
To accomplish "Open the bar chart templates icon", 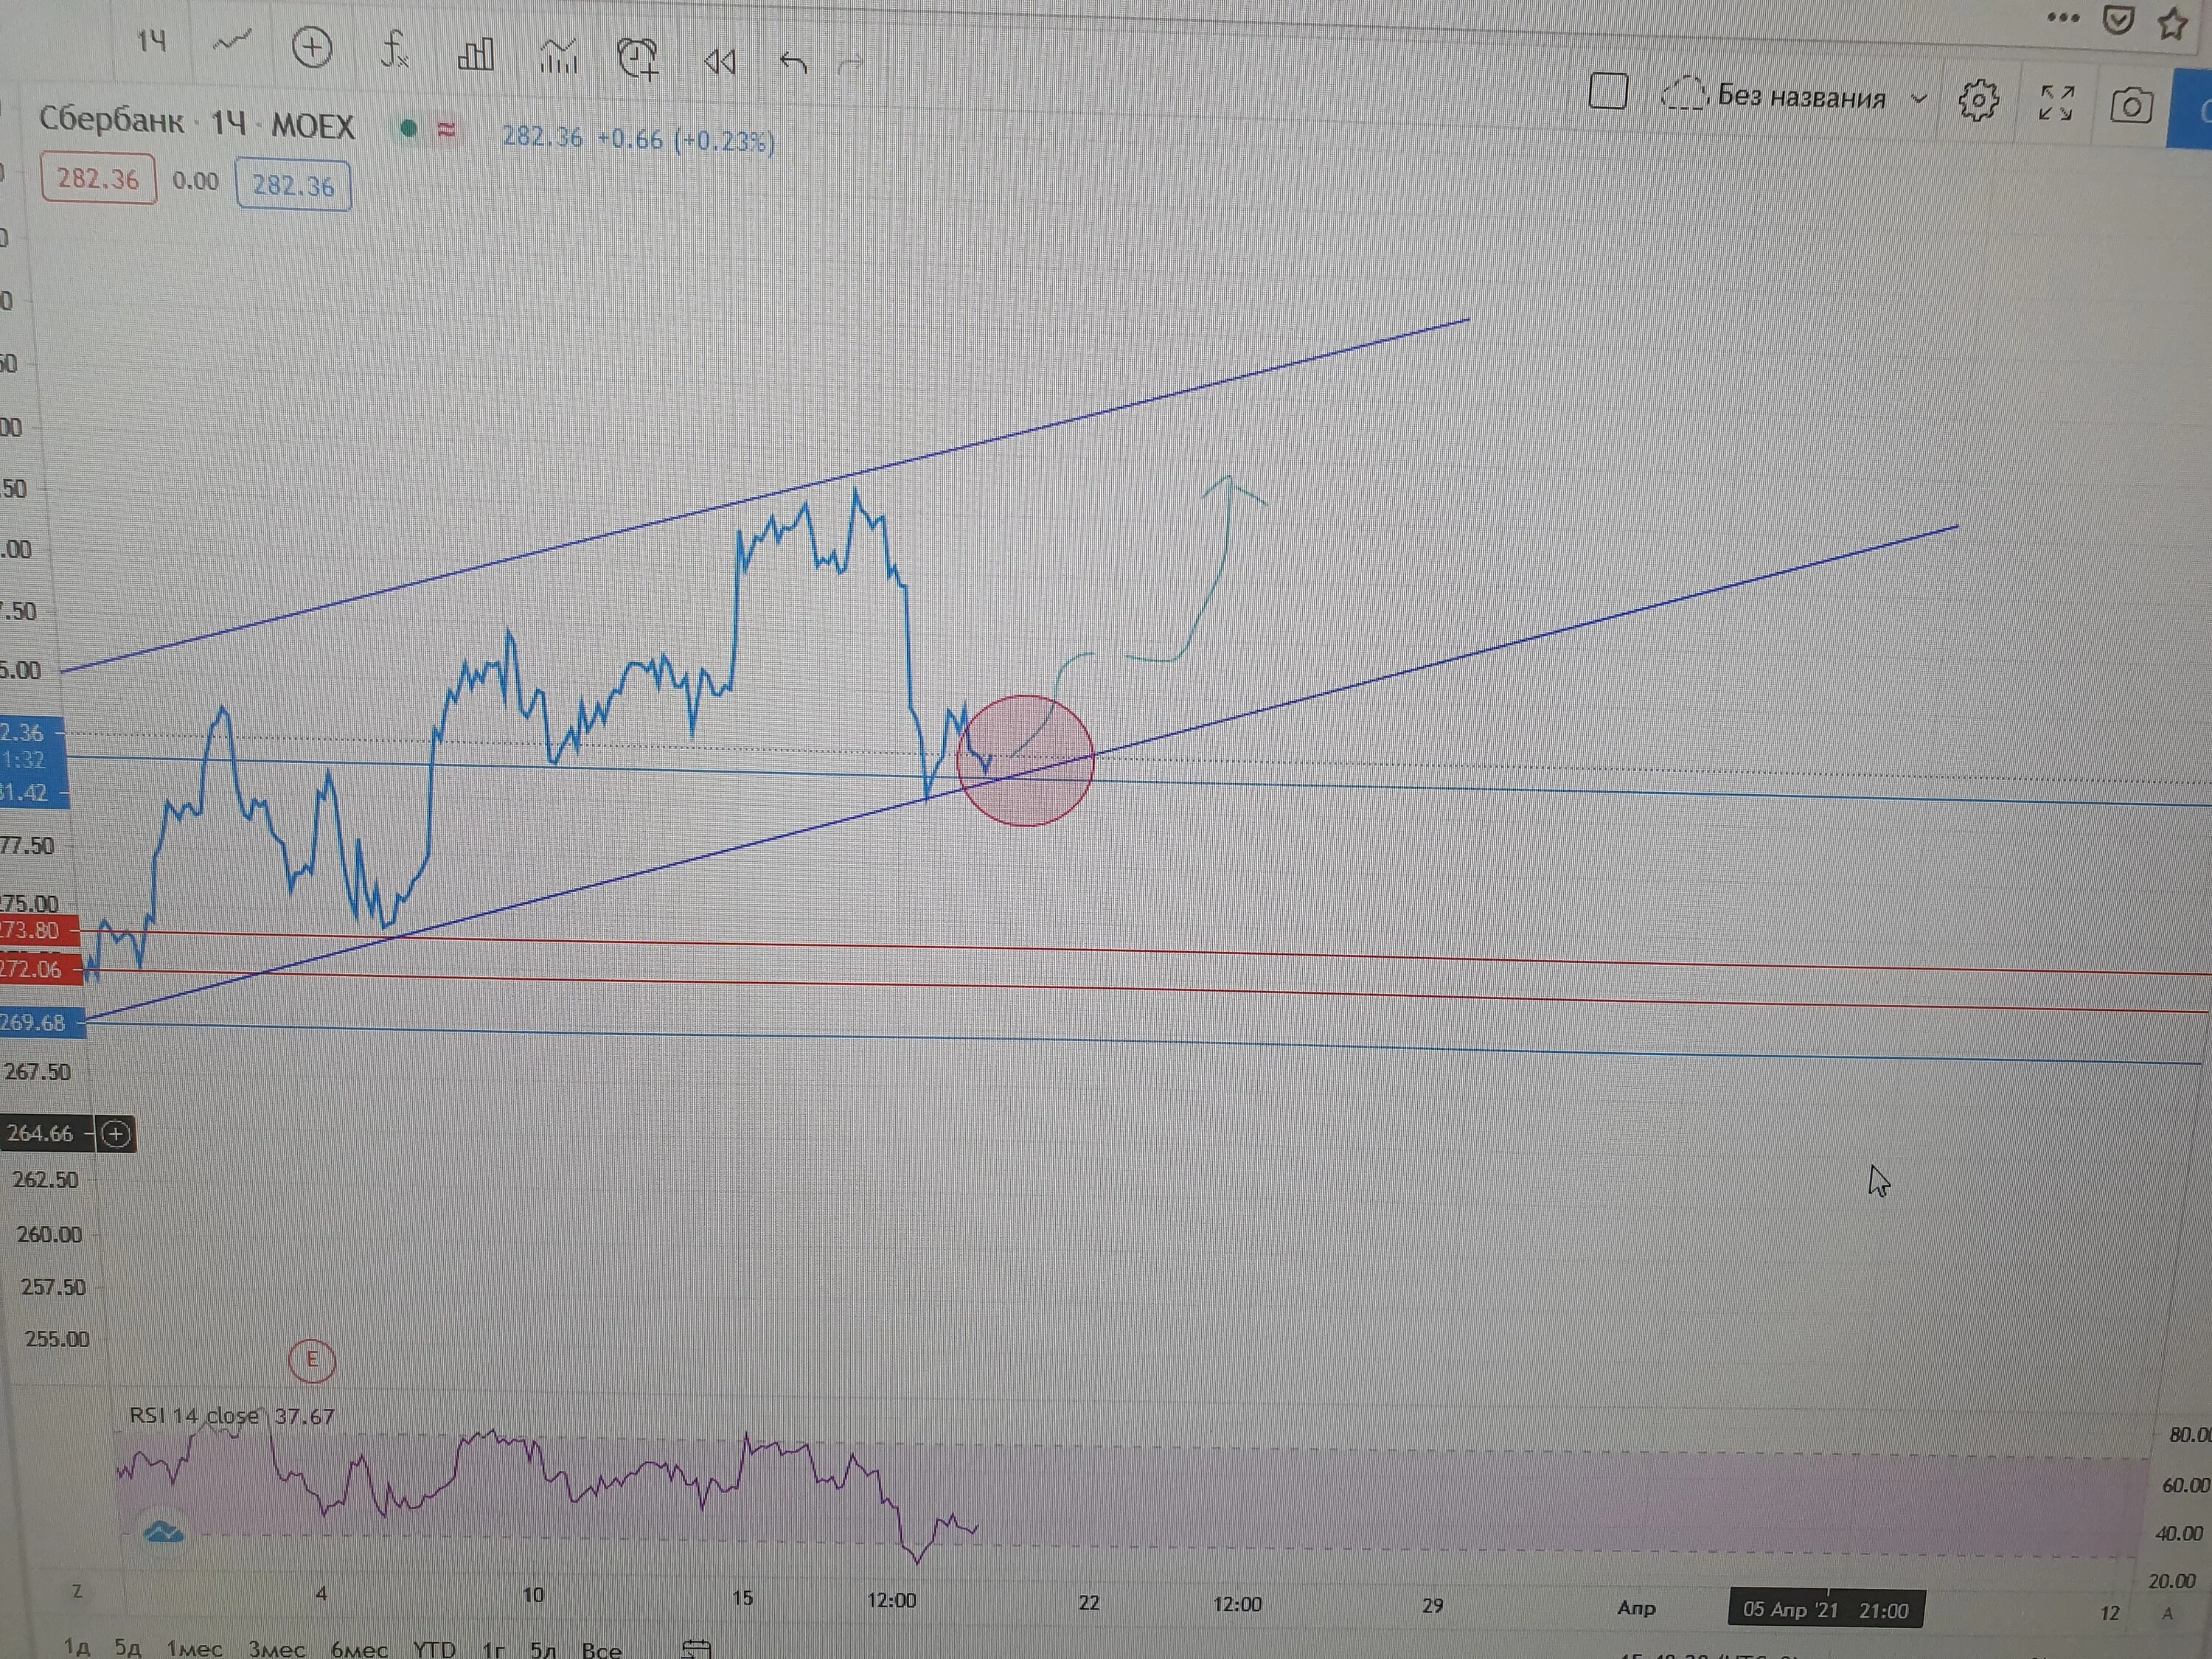I will click(x=475, y=53).
